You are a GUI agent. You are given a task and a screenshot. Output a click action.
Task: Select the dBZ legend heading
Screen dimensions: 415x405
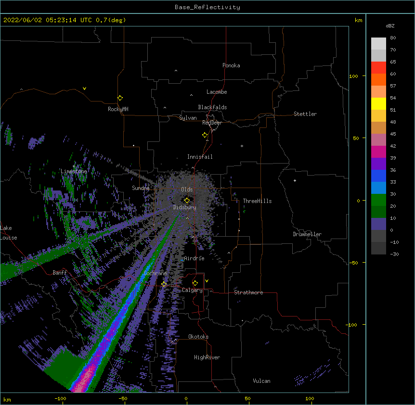tap(390, 25)
